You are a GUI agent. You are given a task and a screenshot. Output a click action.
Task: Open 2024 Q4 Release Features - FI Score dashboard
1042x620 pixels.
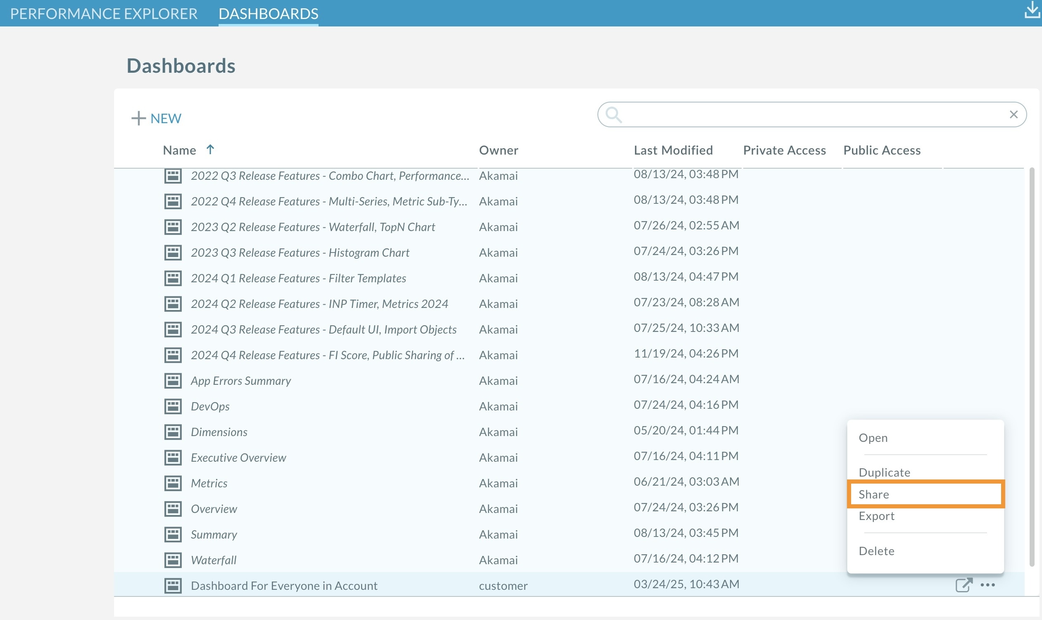(x=328, y=355)
